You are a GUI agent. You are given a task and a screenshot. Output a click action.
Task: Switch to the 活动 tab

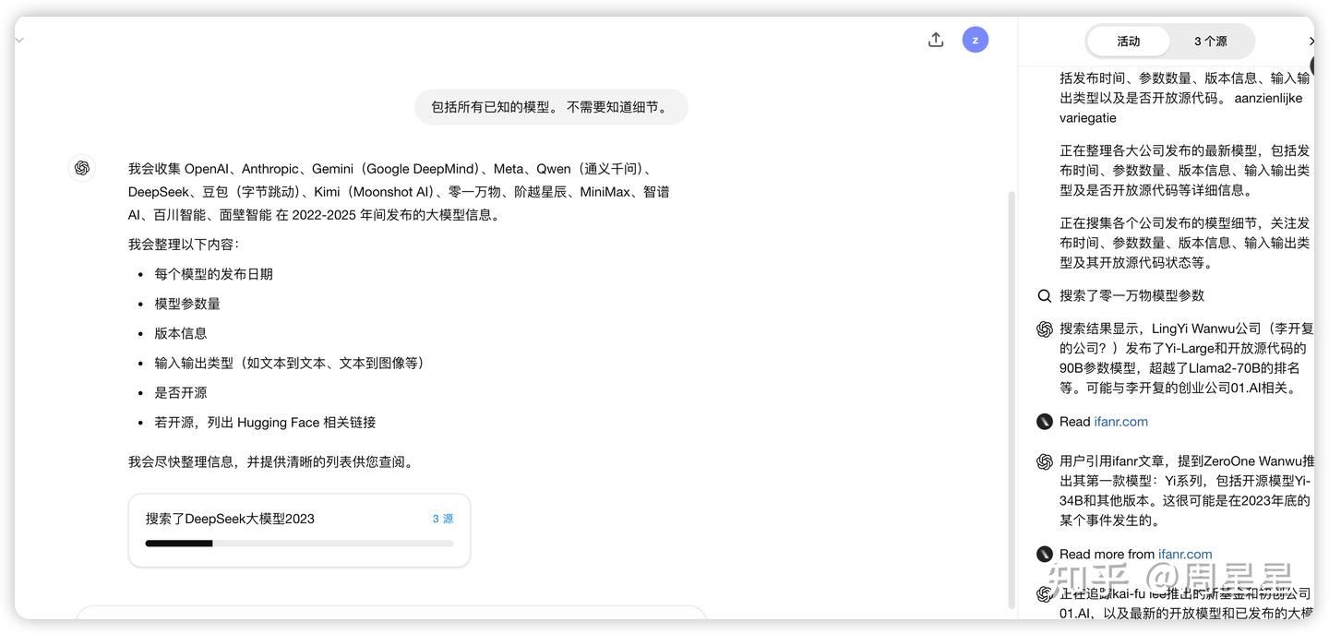click(1129, 41)
